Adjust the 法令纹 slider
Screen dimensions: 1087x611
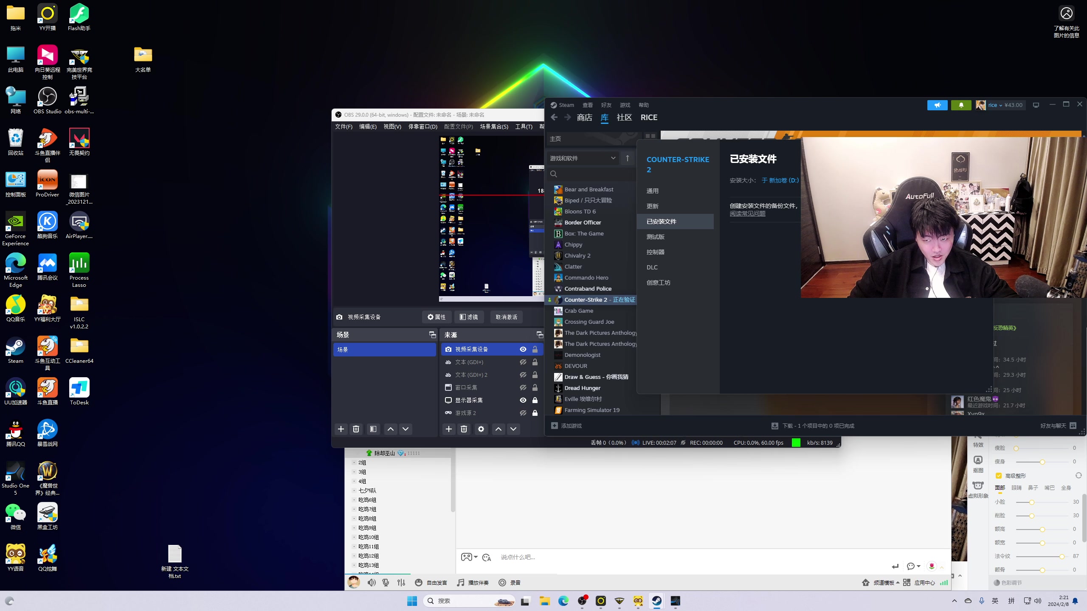click(1042, 556)
